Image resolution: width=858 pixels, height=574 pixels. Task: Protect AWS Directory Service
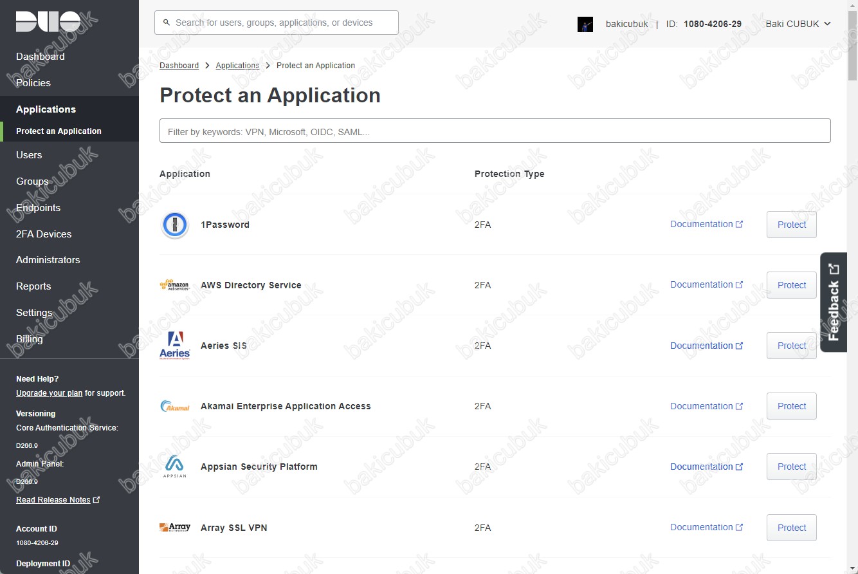coord(792,285)
